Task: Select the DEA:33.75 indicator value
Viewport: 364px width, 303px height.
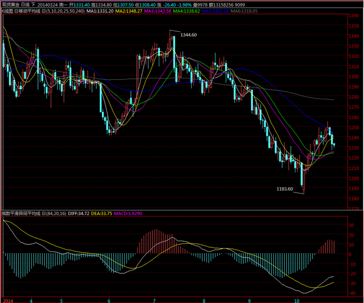Action: 103,213
